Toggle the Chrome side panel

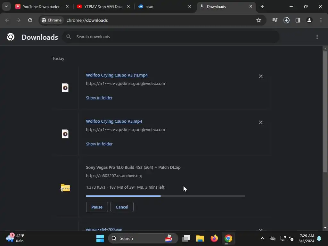tap(298, 20)
